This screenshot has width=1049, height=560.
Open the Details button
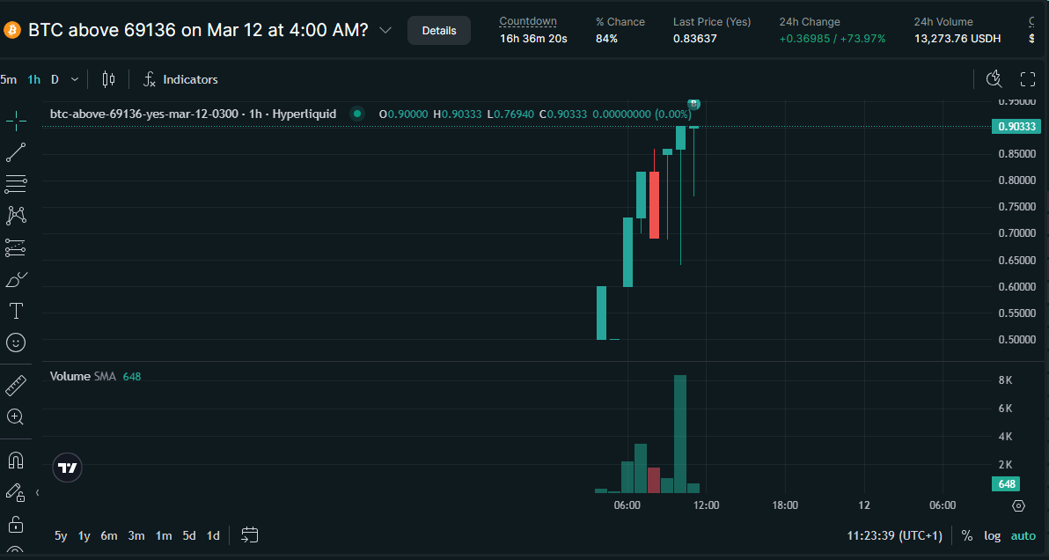click(439, 31)
